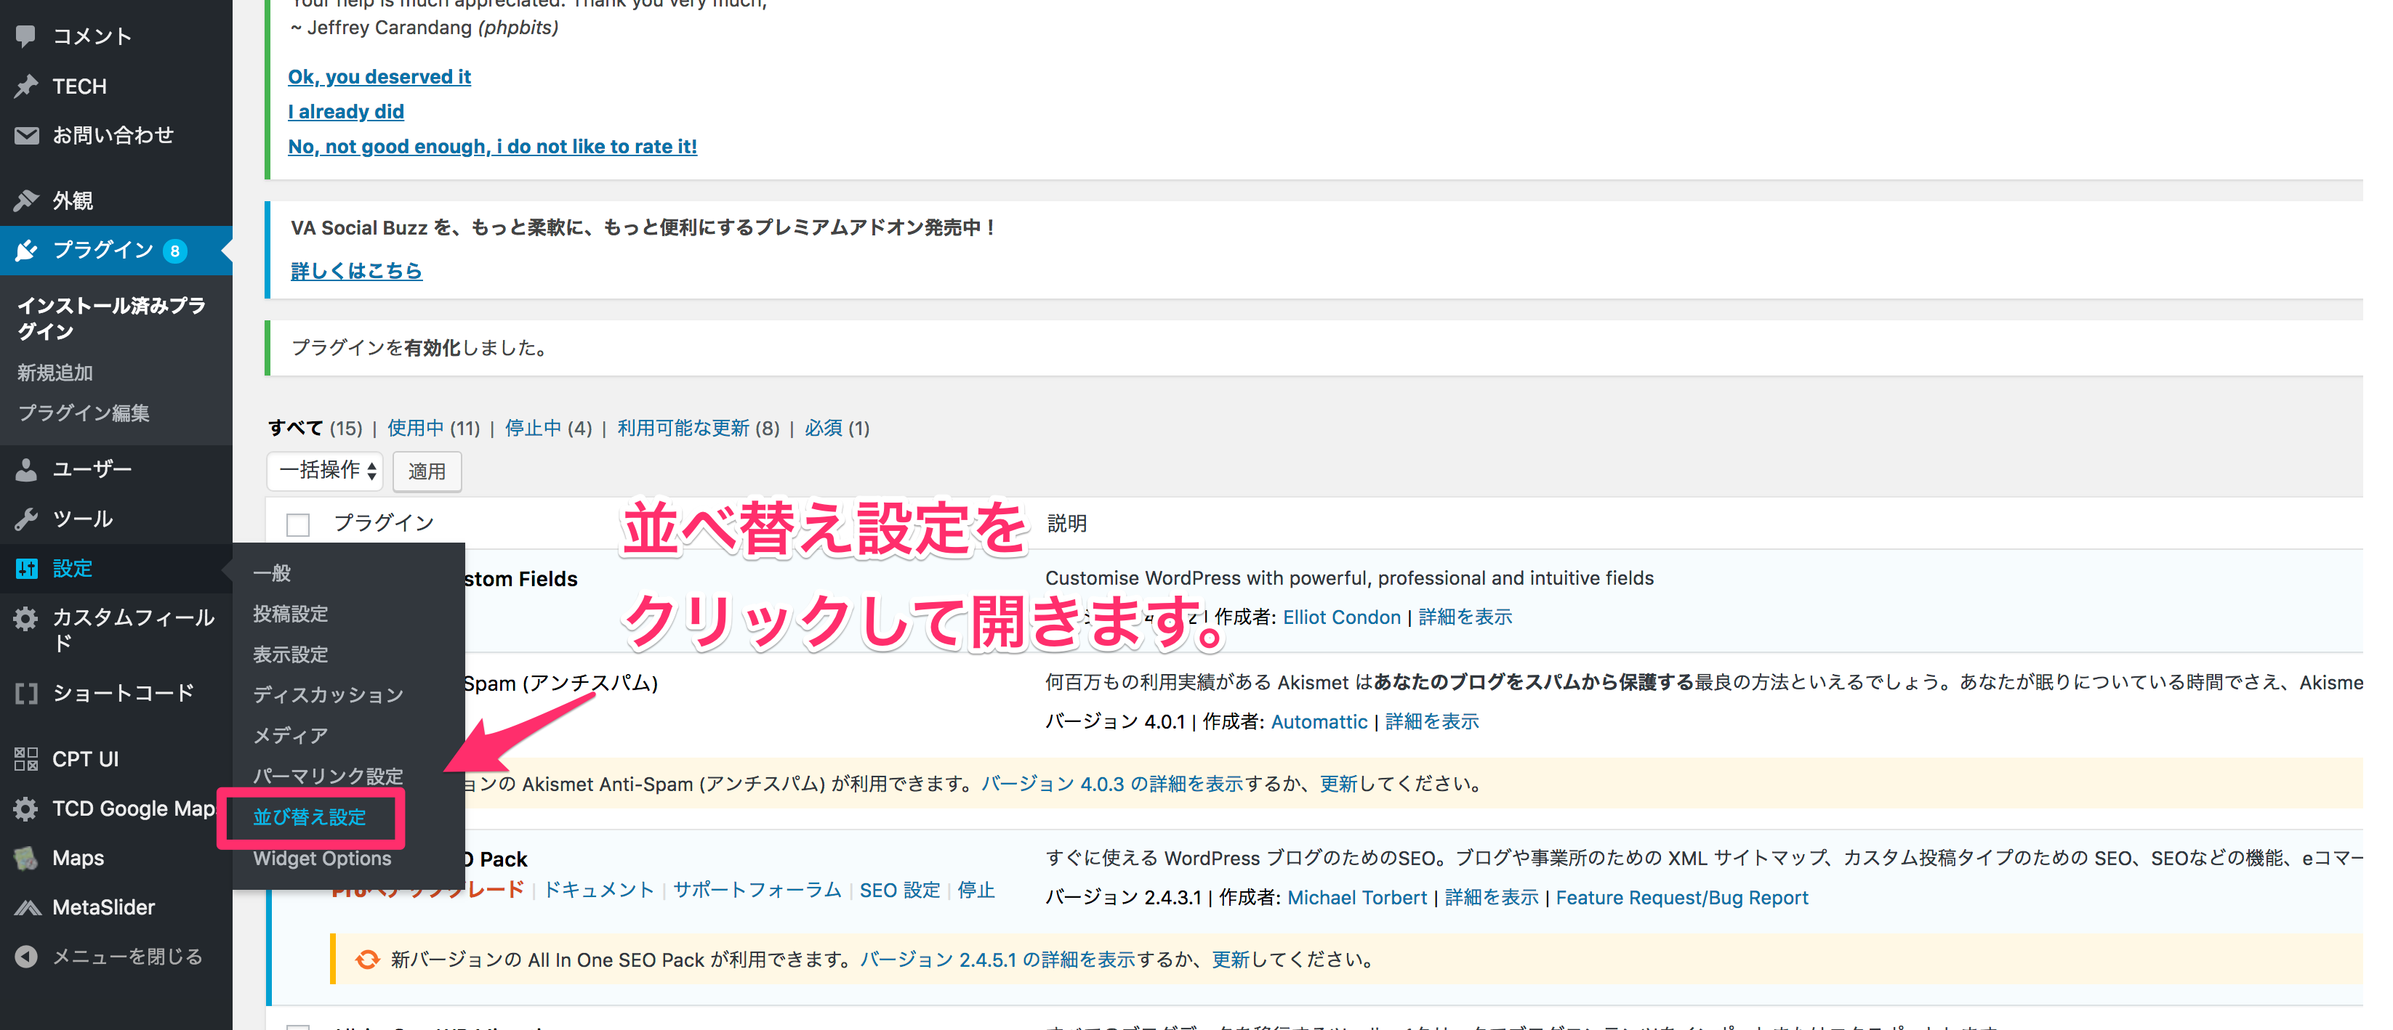Click the TCD Google Map gear icon
Image resolution: width=2393 pixels, height=1030 pixels.
(x=26, y=809)
